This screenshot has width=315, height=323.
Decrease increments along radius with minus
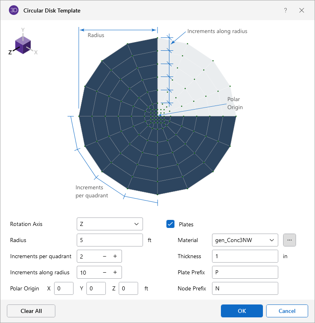pos(104,272)
